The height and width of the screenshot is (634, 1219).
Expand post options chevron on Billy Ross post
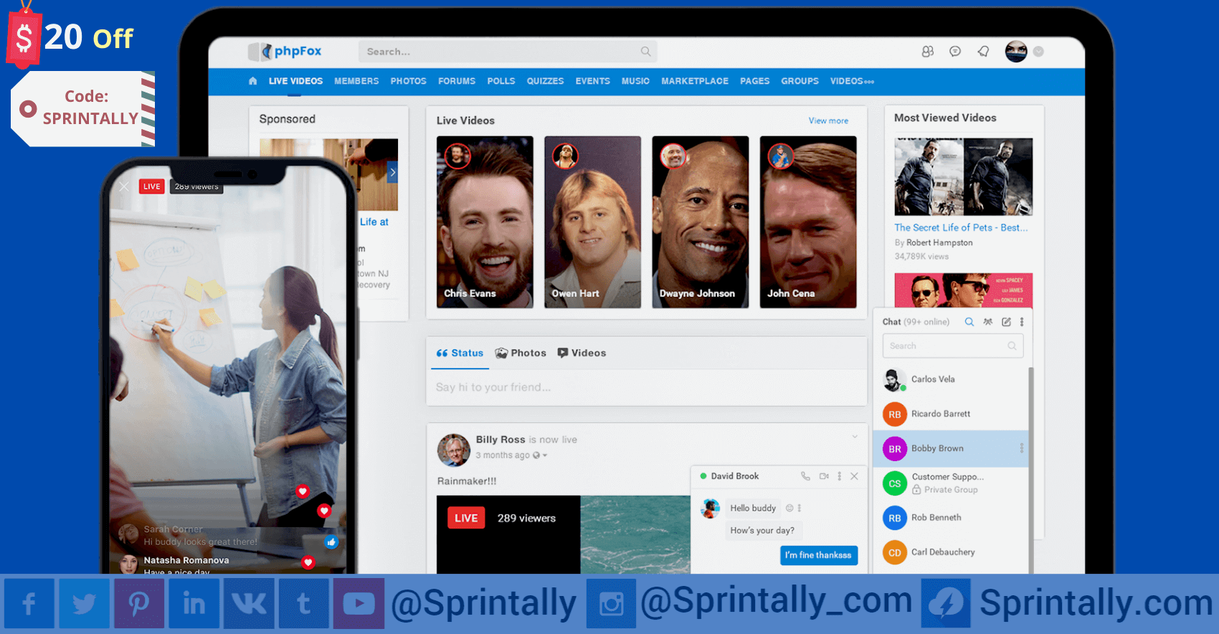pyautogui.click(x=855, y=437)
